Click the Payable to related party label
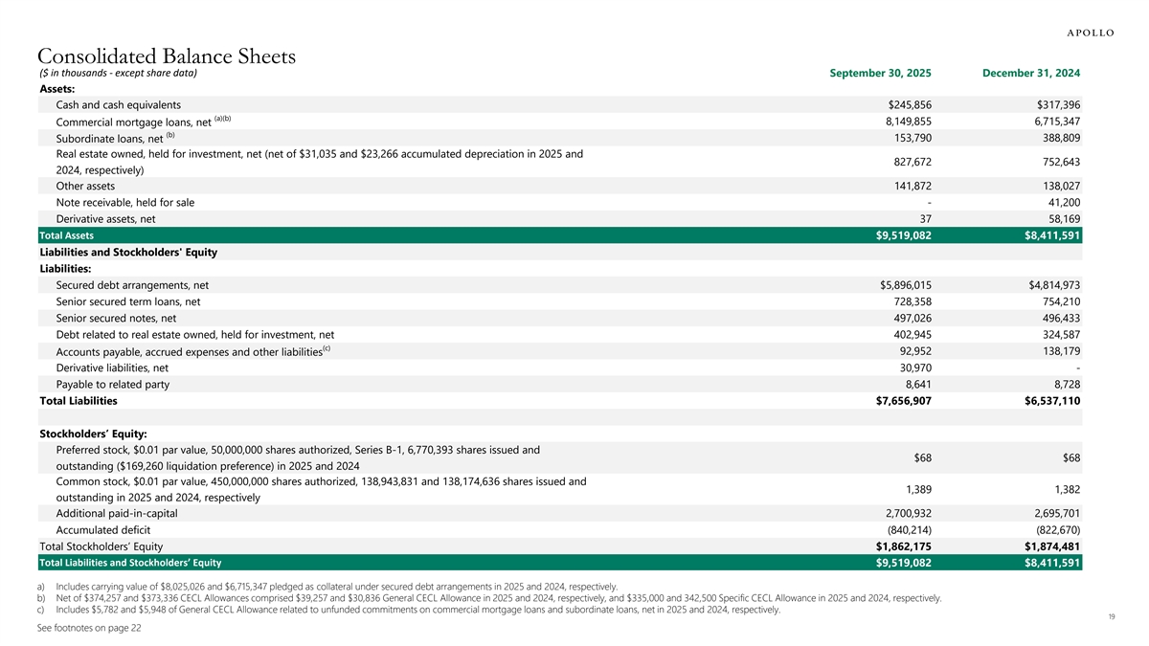Screen dimensions: 1149x646 click(113, 384)
